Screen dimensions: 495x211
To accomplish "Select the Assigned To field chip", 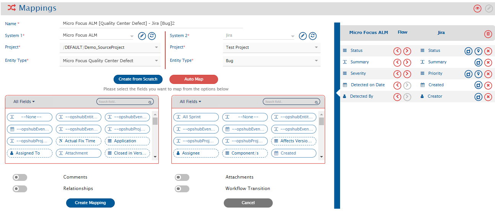I will 29,153.
